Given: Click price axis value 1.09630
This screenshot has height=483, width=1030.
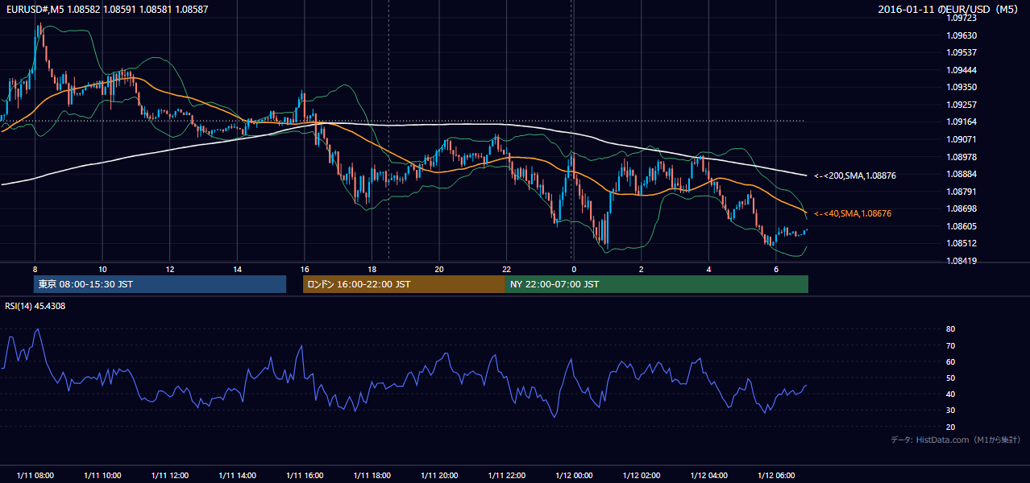Looking at the screenshot, I should (x=962, y=35).
